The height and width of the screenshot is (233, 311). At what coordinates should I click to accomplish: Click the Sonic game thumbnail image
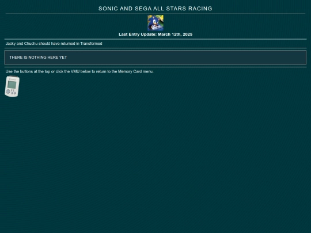[155, 23]
